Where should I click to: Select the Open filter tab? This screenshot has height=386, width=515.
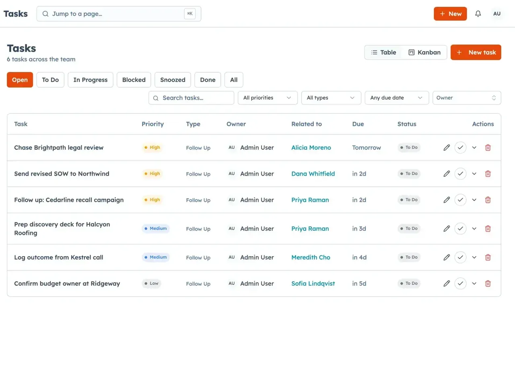click(20, 80)
